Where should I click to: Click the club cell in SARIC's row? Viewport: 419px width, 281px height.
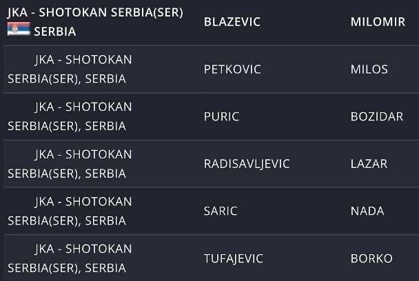[70, 211]
